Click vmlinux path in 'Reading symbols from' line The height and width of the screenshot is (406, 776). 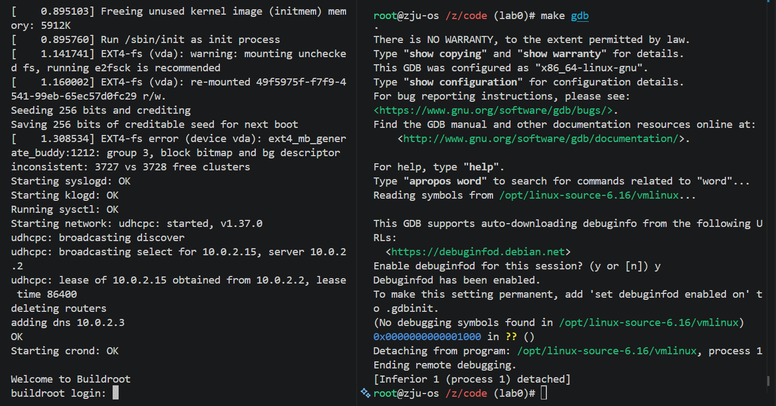point(589,195)
